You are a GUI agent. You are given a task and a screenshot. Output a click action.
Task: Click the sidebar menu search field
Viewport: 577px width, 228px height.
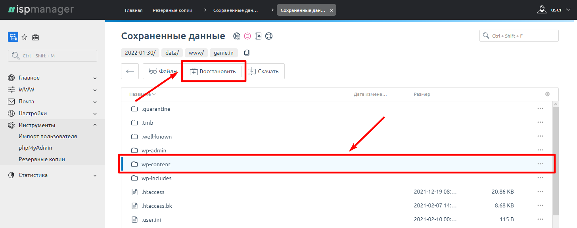click(x=52, y=56)
